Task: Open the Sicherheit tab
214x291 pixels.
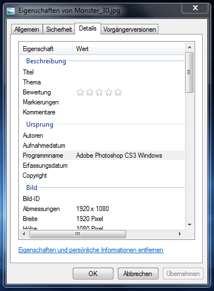Action: point(59,29)
